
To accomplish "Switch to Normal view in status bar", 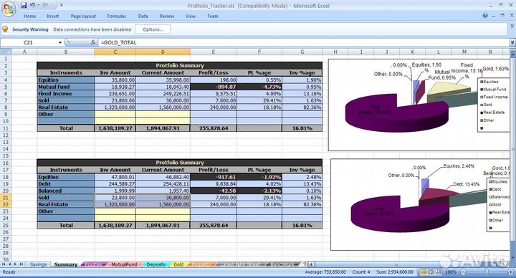I will (x=424, y=272).
